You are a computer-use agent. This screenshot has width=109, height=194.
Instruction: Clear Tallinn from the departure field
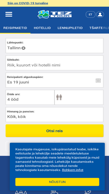pyautogui.click(x=24, y=48)
